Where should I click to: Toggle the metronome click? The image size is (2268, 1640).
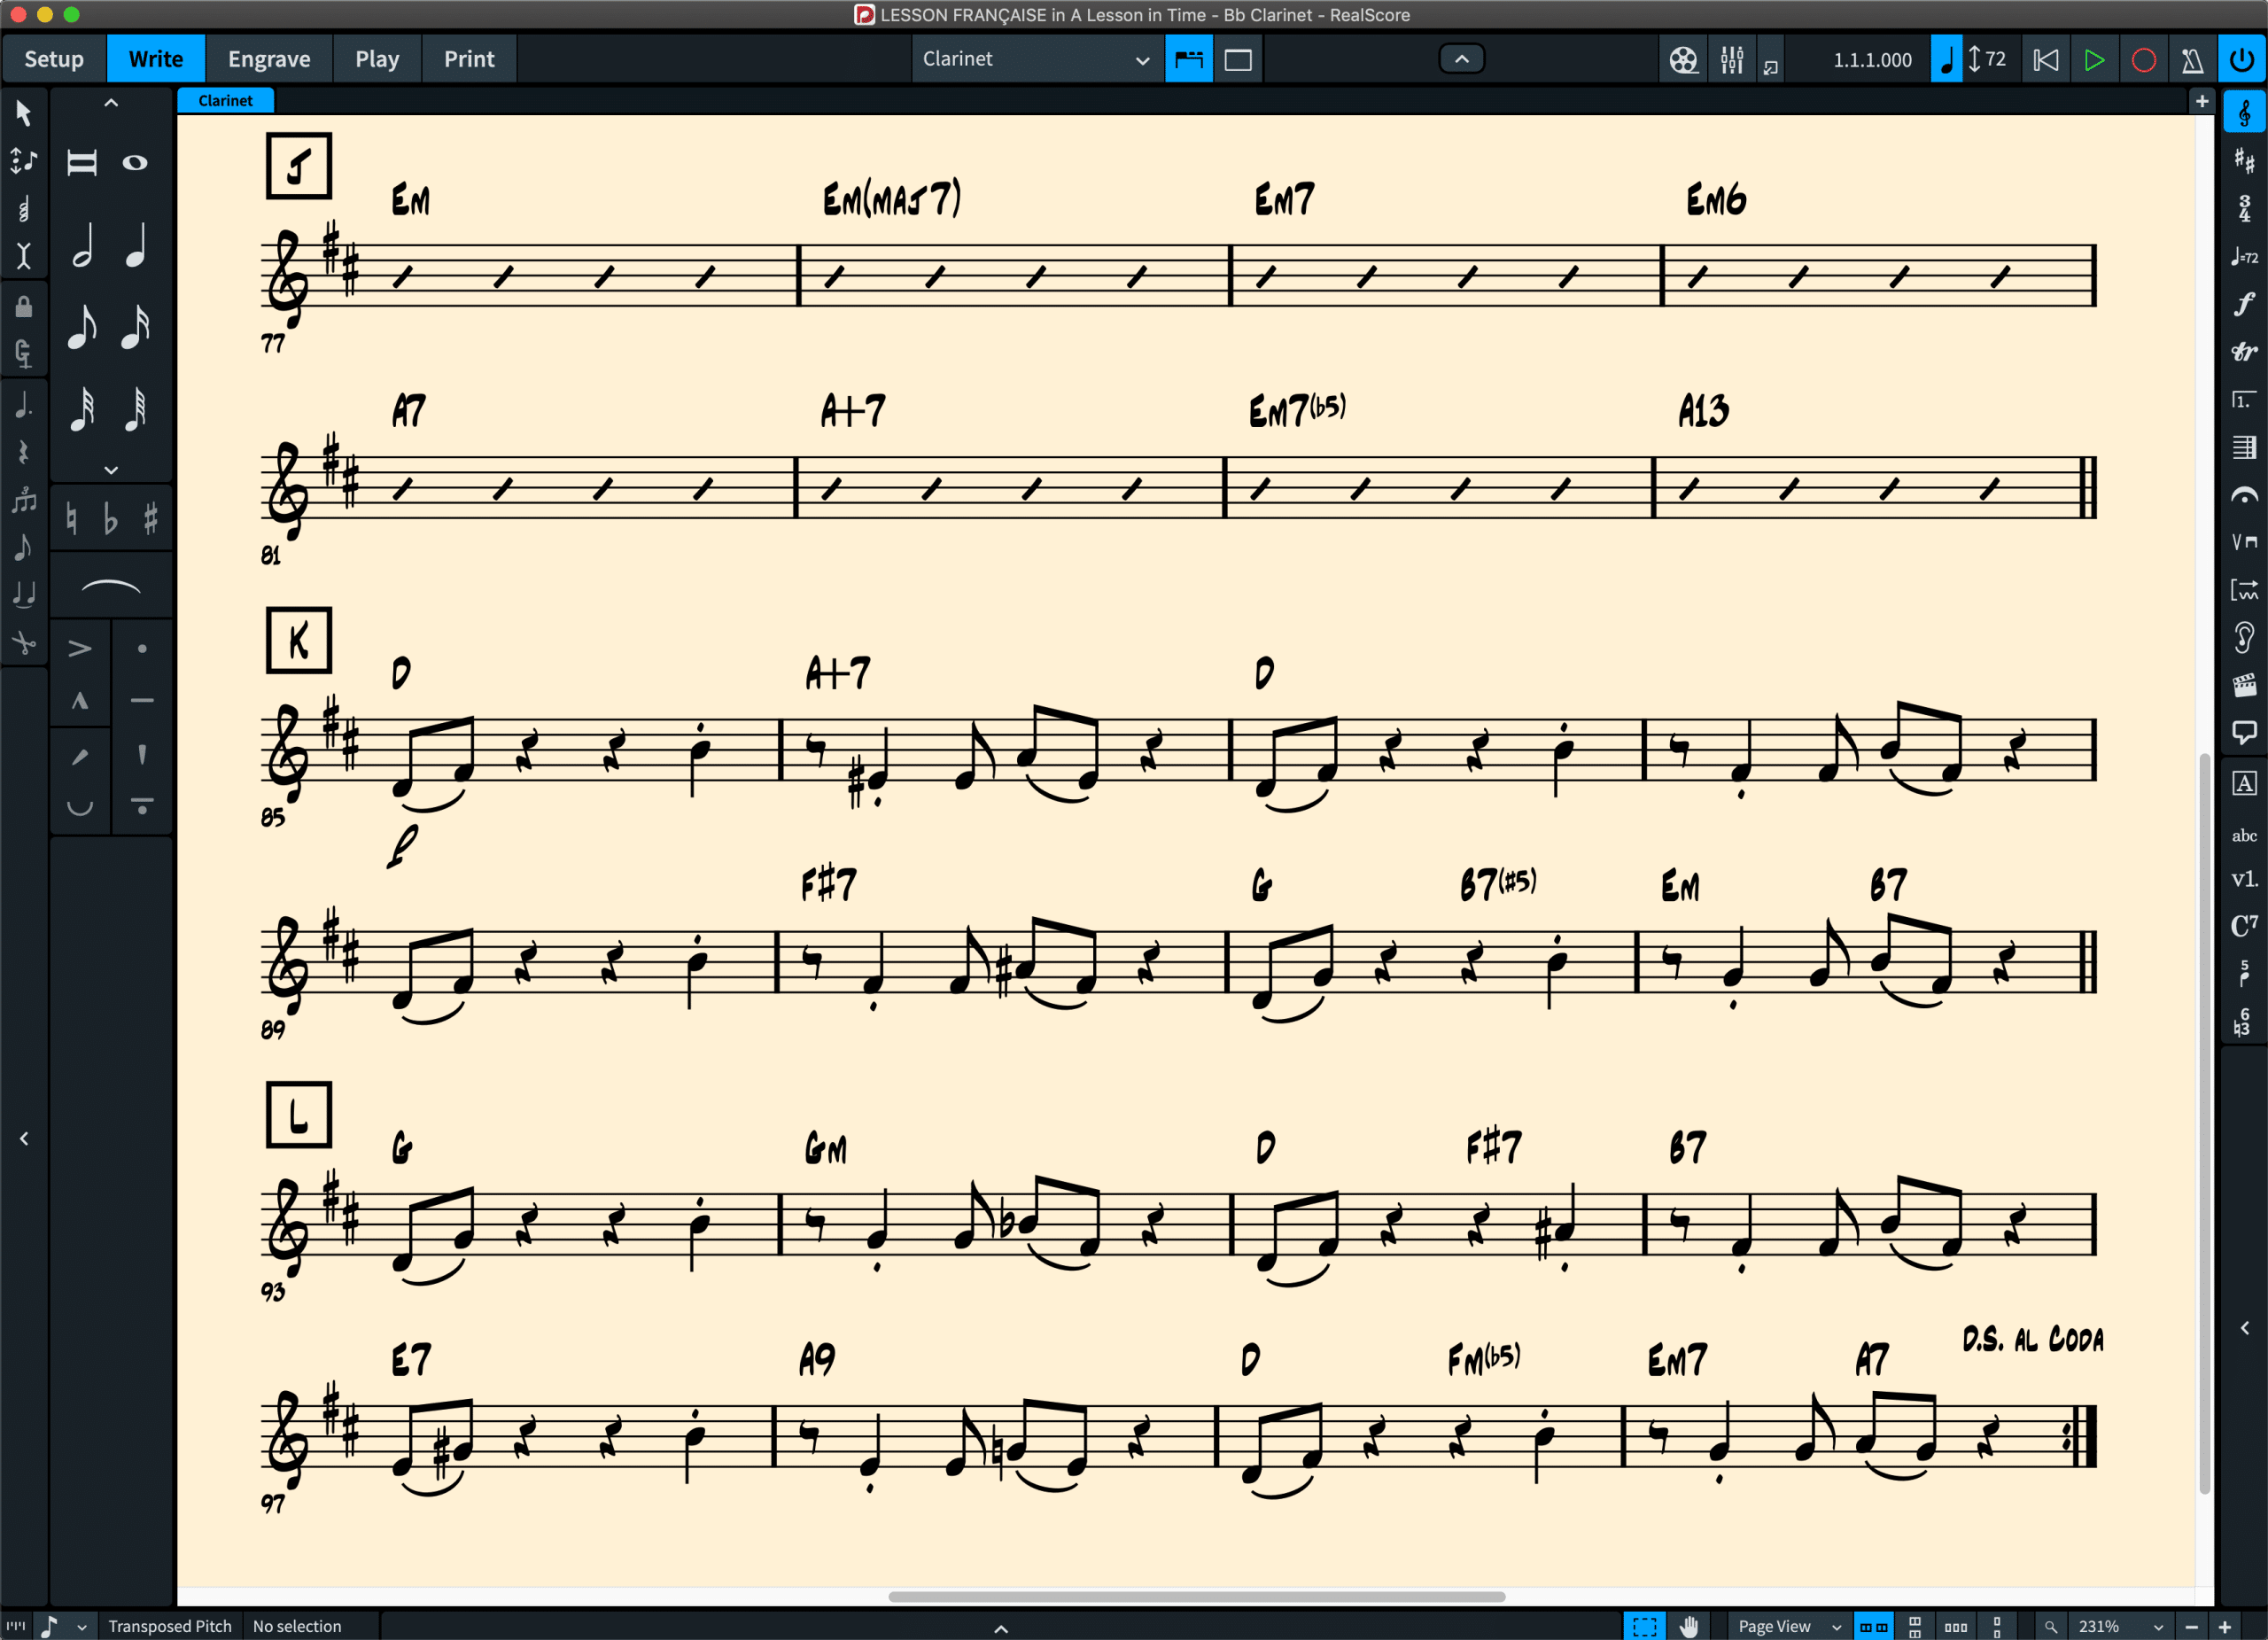2192,60
